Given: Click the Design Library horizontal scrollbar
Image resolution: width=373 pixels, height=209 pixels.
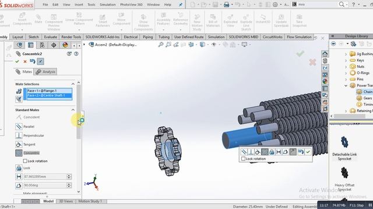Looking at the screenshot, I should pyautogui.click(x=350, y=116).
